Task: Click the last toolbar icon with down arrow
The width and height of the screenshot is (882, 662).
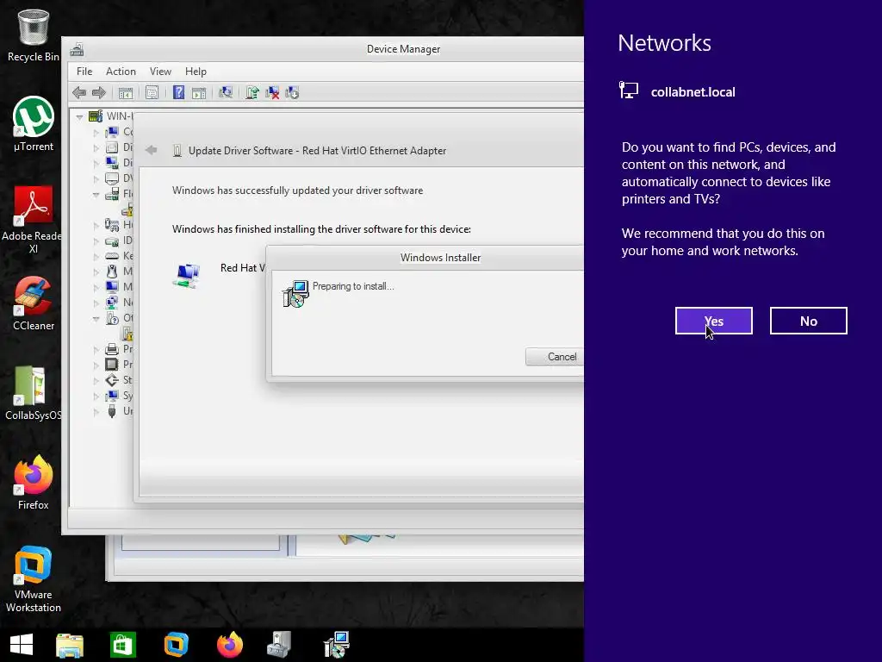Action: [x=292, y=92]
